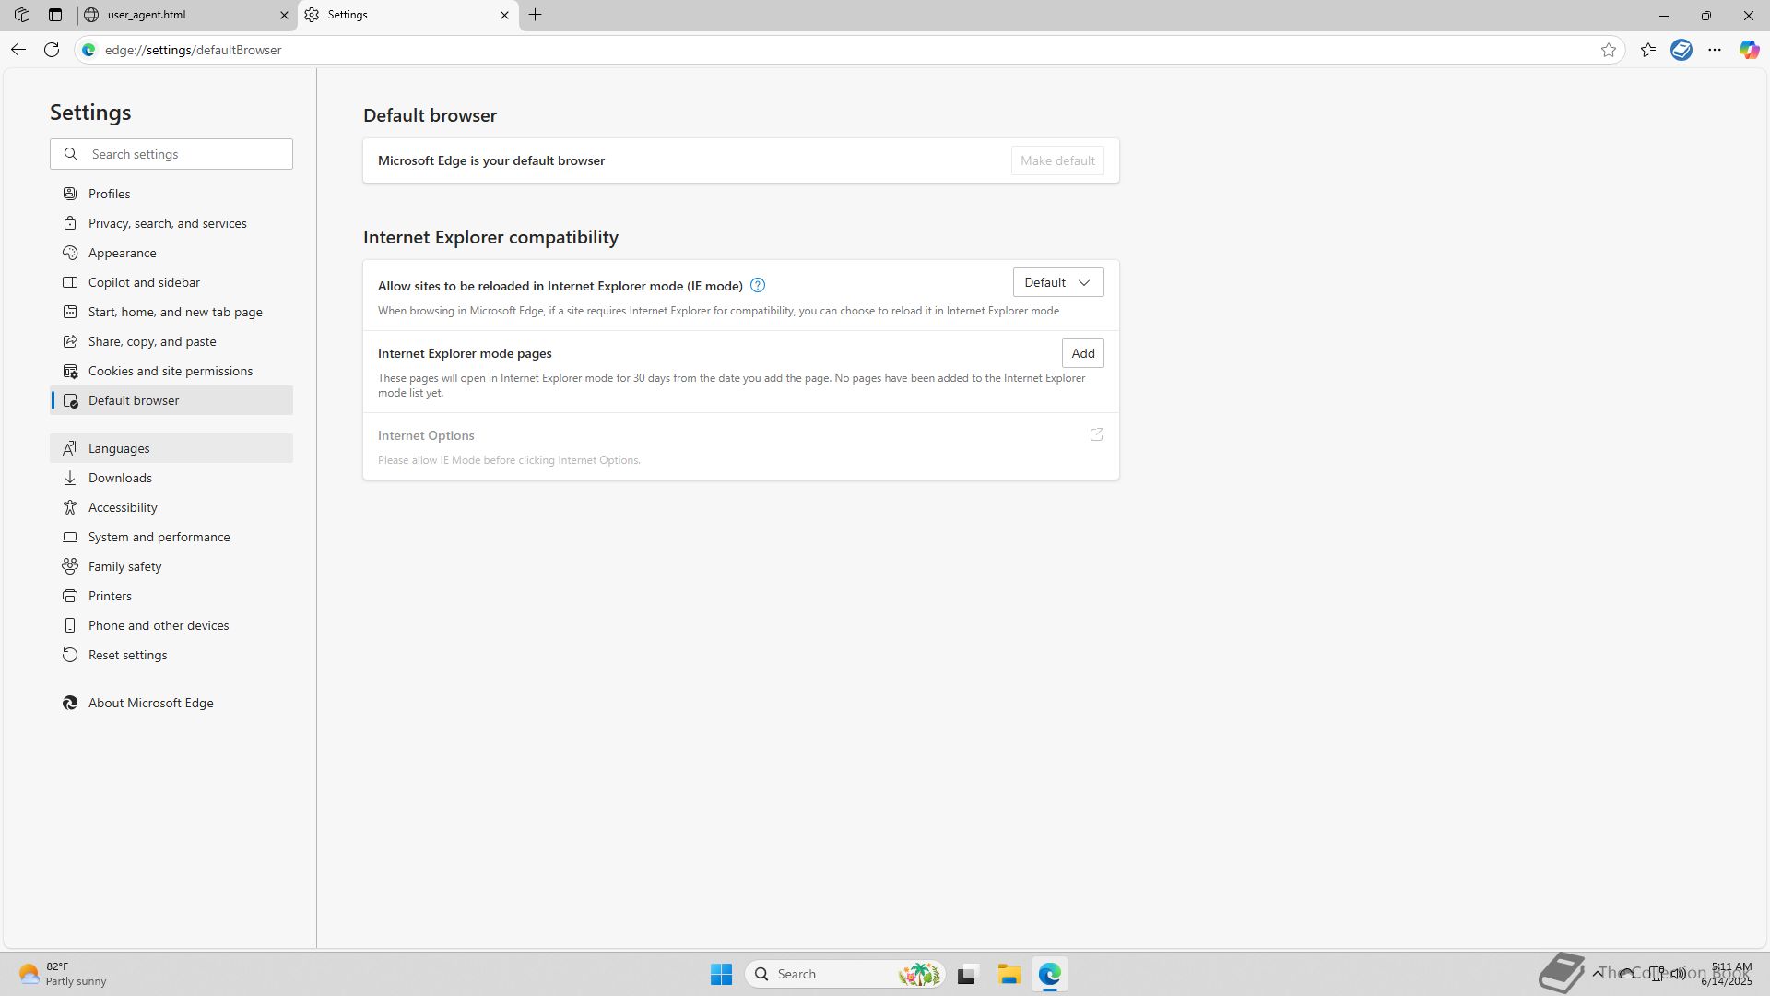This screenshot has height=996, width=1770.
Task: Open the tab actions menu icon
Action: [x=55, y=15]
